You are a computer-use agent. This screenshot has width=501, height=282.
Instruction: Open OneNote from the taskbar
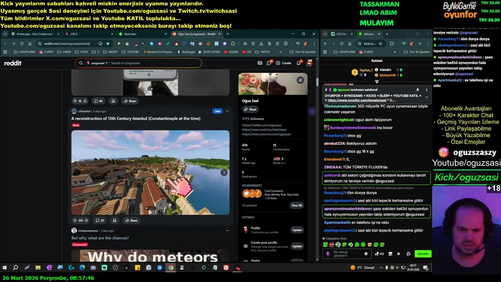tap(49, 268)
